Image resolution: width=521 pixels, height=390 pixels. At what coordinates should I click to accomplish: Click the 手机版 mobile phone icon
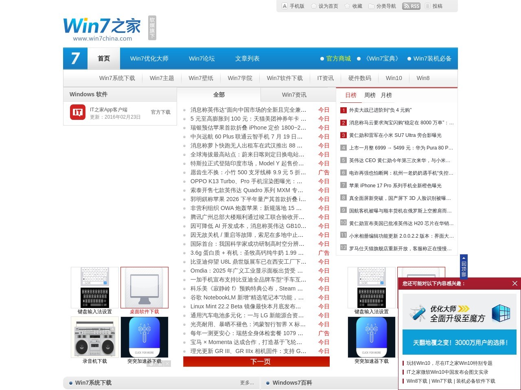click(284, 6)
